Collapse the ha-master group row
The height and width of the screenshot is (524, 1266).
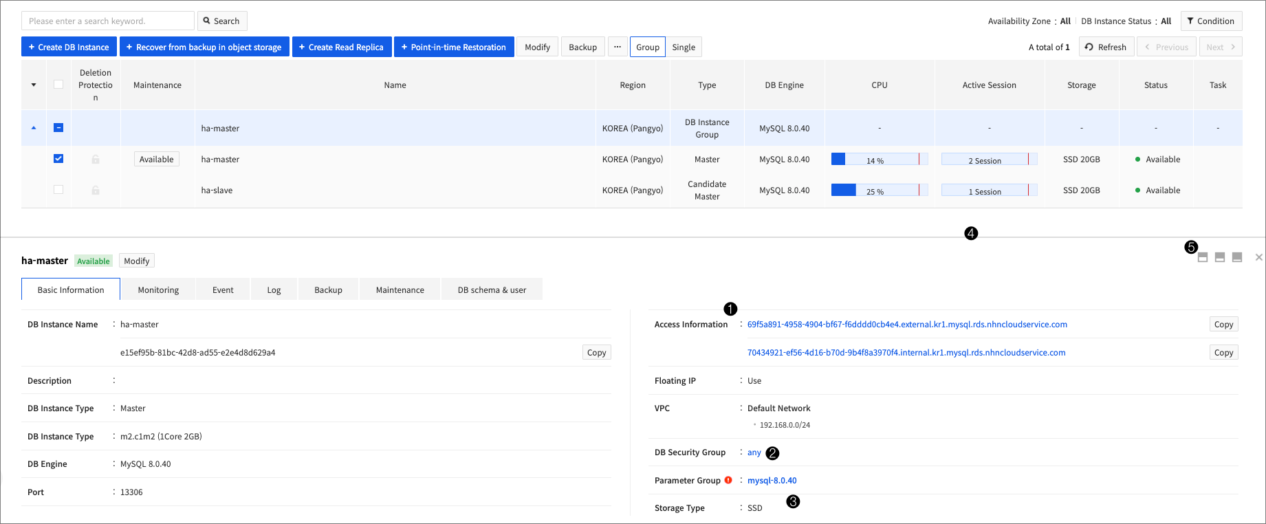pos(34,128)
